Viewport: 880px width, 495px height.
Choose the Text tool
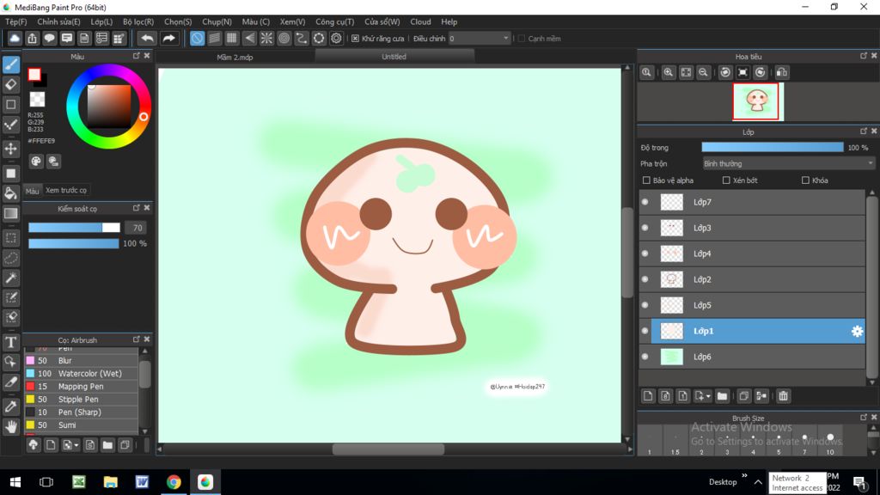pos(11,343)
